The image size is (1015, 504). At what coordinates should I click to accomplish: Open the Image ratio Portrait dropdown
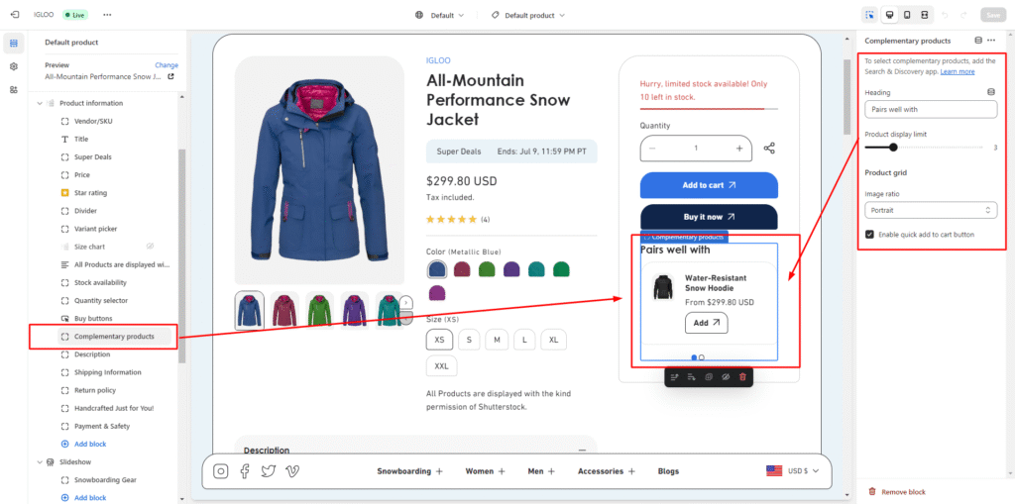[x=930, y=210]
